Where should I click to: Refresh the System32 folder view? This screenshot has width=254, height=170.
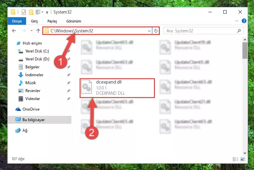[x=156, y=31]
